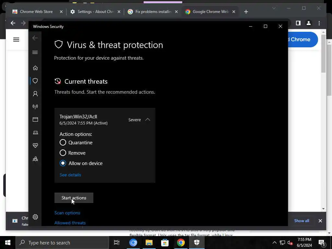
Task: Minimize the Windows Security window
Action: (x=251, y=26)
